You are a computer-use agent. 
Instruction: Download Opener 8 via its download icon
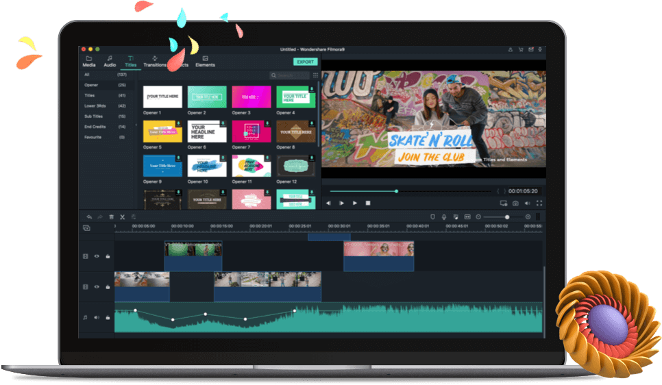tap(312, 124)
